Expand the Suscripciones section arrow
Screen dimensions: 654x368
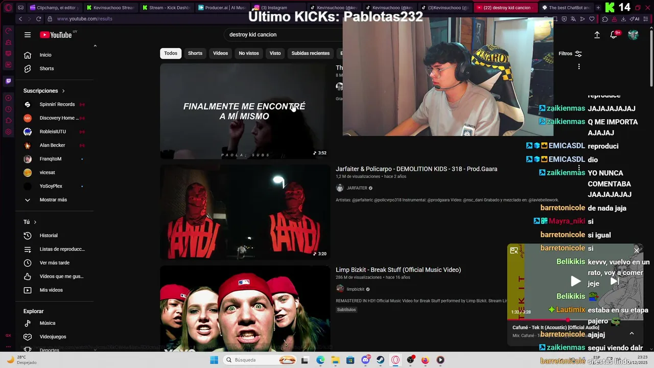(63, 91)
